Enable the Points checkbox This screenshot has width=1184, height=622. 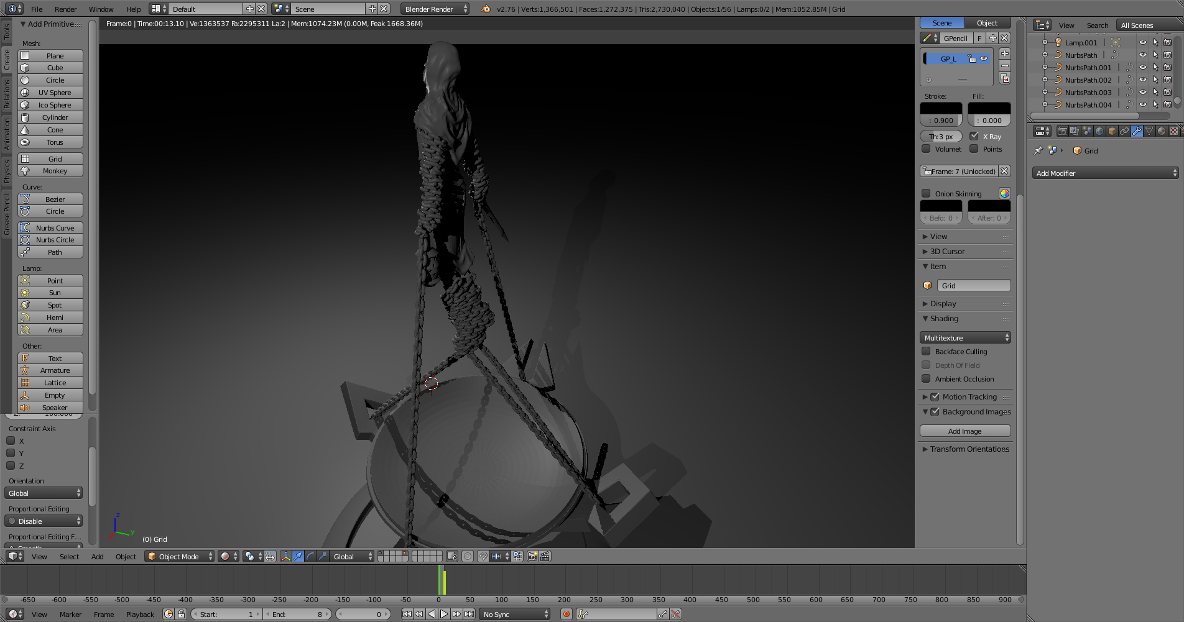pyautogui.click(x=974, y=149)
